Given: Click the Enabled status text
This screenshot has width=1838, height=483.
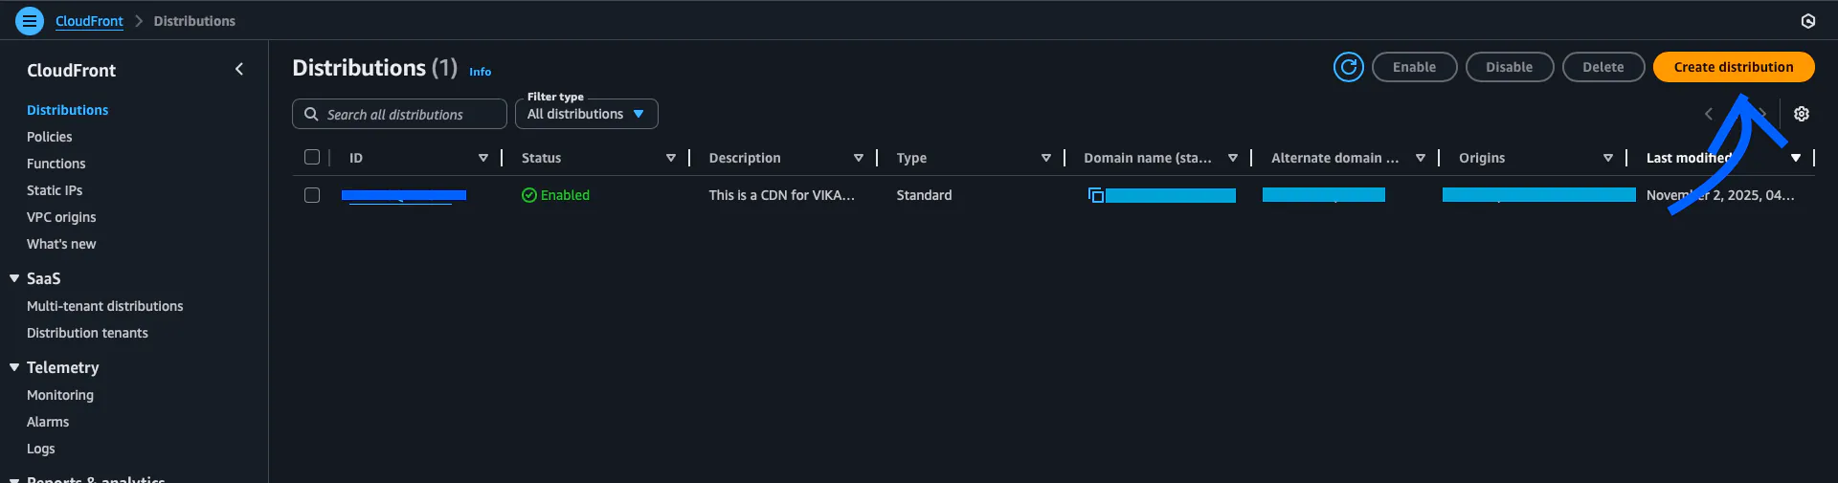Looking at the screenshot, I should pyautogui.click(x=565, y=195).
